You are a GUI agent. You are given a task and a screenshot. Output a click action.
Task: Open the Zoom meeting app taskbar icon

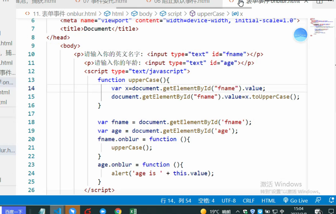(103, 211)
